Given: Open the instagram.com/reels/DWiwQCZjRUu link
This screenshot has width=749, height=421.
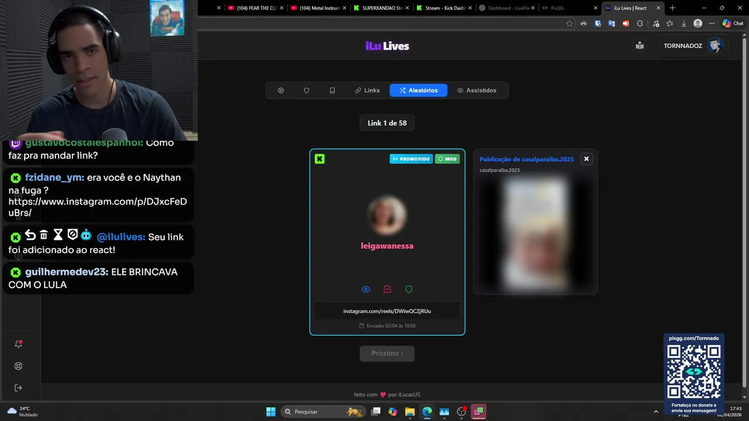Looking at the screenshot, I should coord(387,311).
